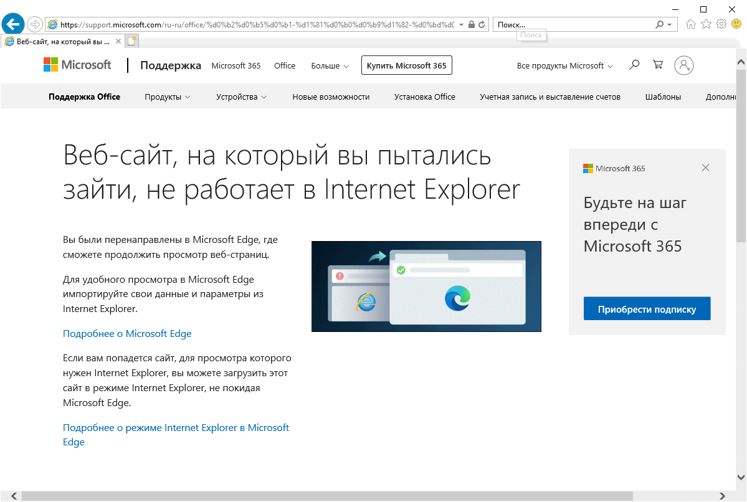The height and width of the screenshot is (502, 747).
Task: Go back using the back arrow
Action: coord(12,24)
